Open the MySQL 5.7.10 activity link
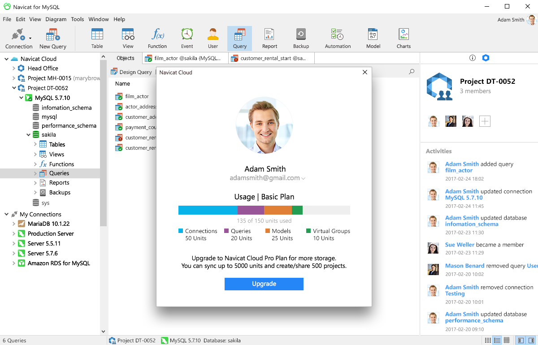This screenshot has width=538, height=345. [464, 198]
